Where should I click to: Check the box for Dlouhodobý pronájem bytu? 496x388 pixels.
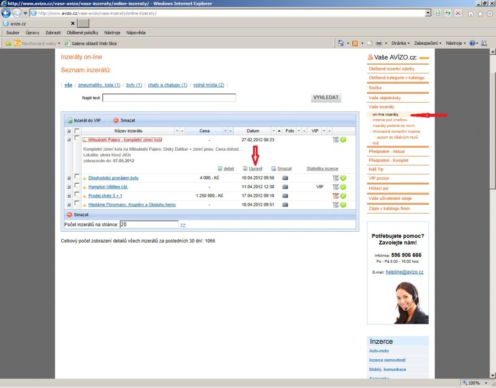(77, 177)
